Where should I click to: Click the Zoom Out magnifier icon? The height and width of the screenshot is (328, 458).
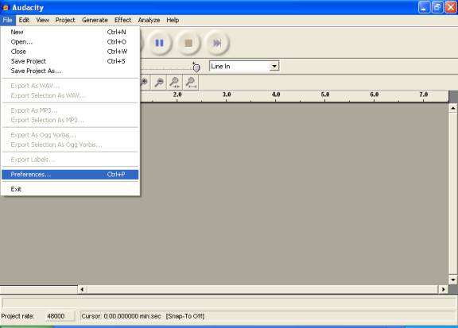pos(159,83)
